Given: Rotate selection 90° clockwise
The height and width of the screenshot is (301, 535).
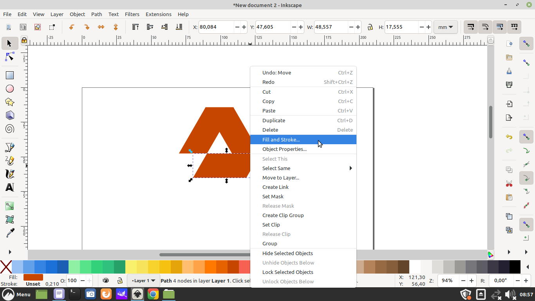Looking at the screenshot, I should (x=87, y=27).
